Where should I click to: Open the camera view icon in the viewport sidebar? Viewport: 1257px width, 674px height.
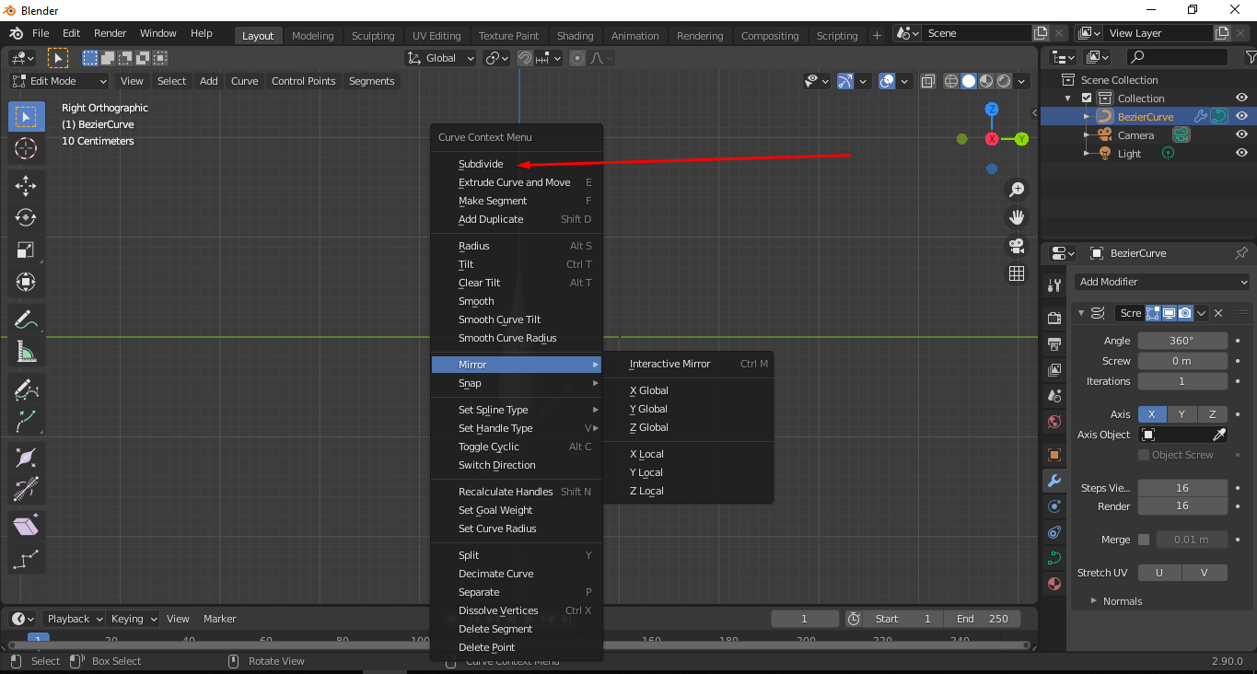pos(1016,245)
